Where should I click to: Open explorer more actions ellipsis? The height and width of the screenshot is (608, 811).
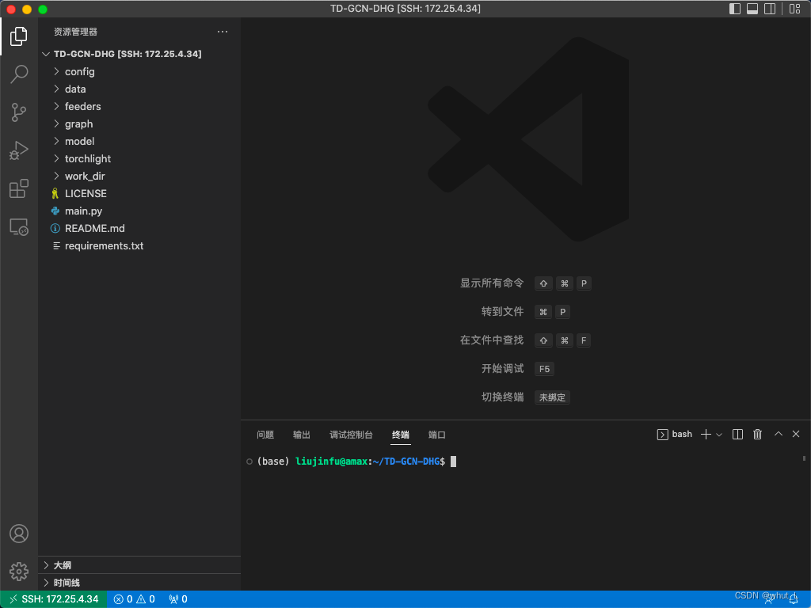point(223,32)
